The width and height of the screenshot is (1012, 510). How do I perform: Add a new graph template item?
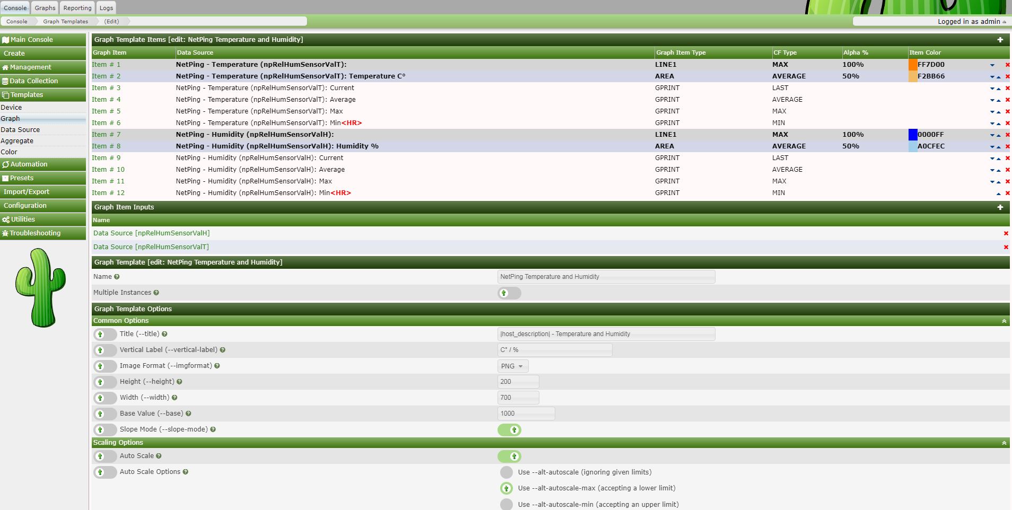[1000, 40]
